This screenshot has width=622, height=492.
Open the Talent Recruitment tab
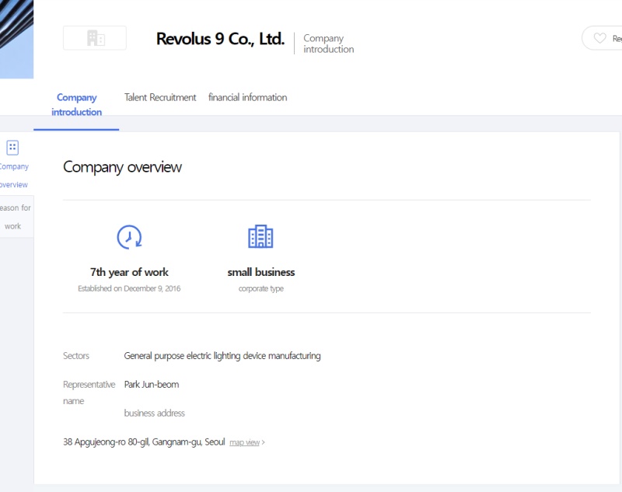pyautogui.click(x=160, y=97)
